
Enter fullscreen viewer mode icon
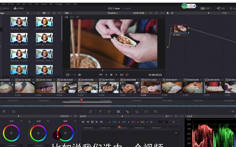[x=156, y=13]
